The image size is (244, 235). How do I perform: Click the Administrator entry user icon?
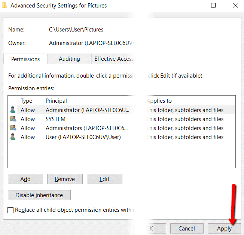tap(13, 110)
